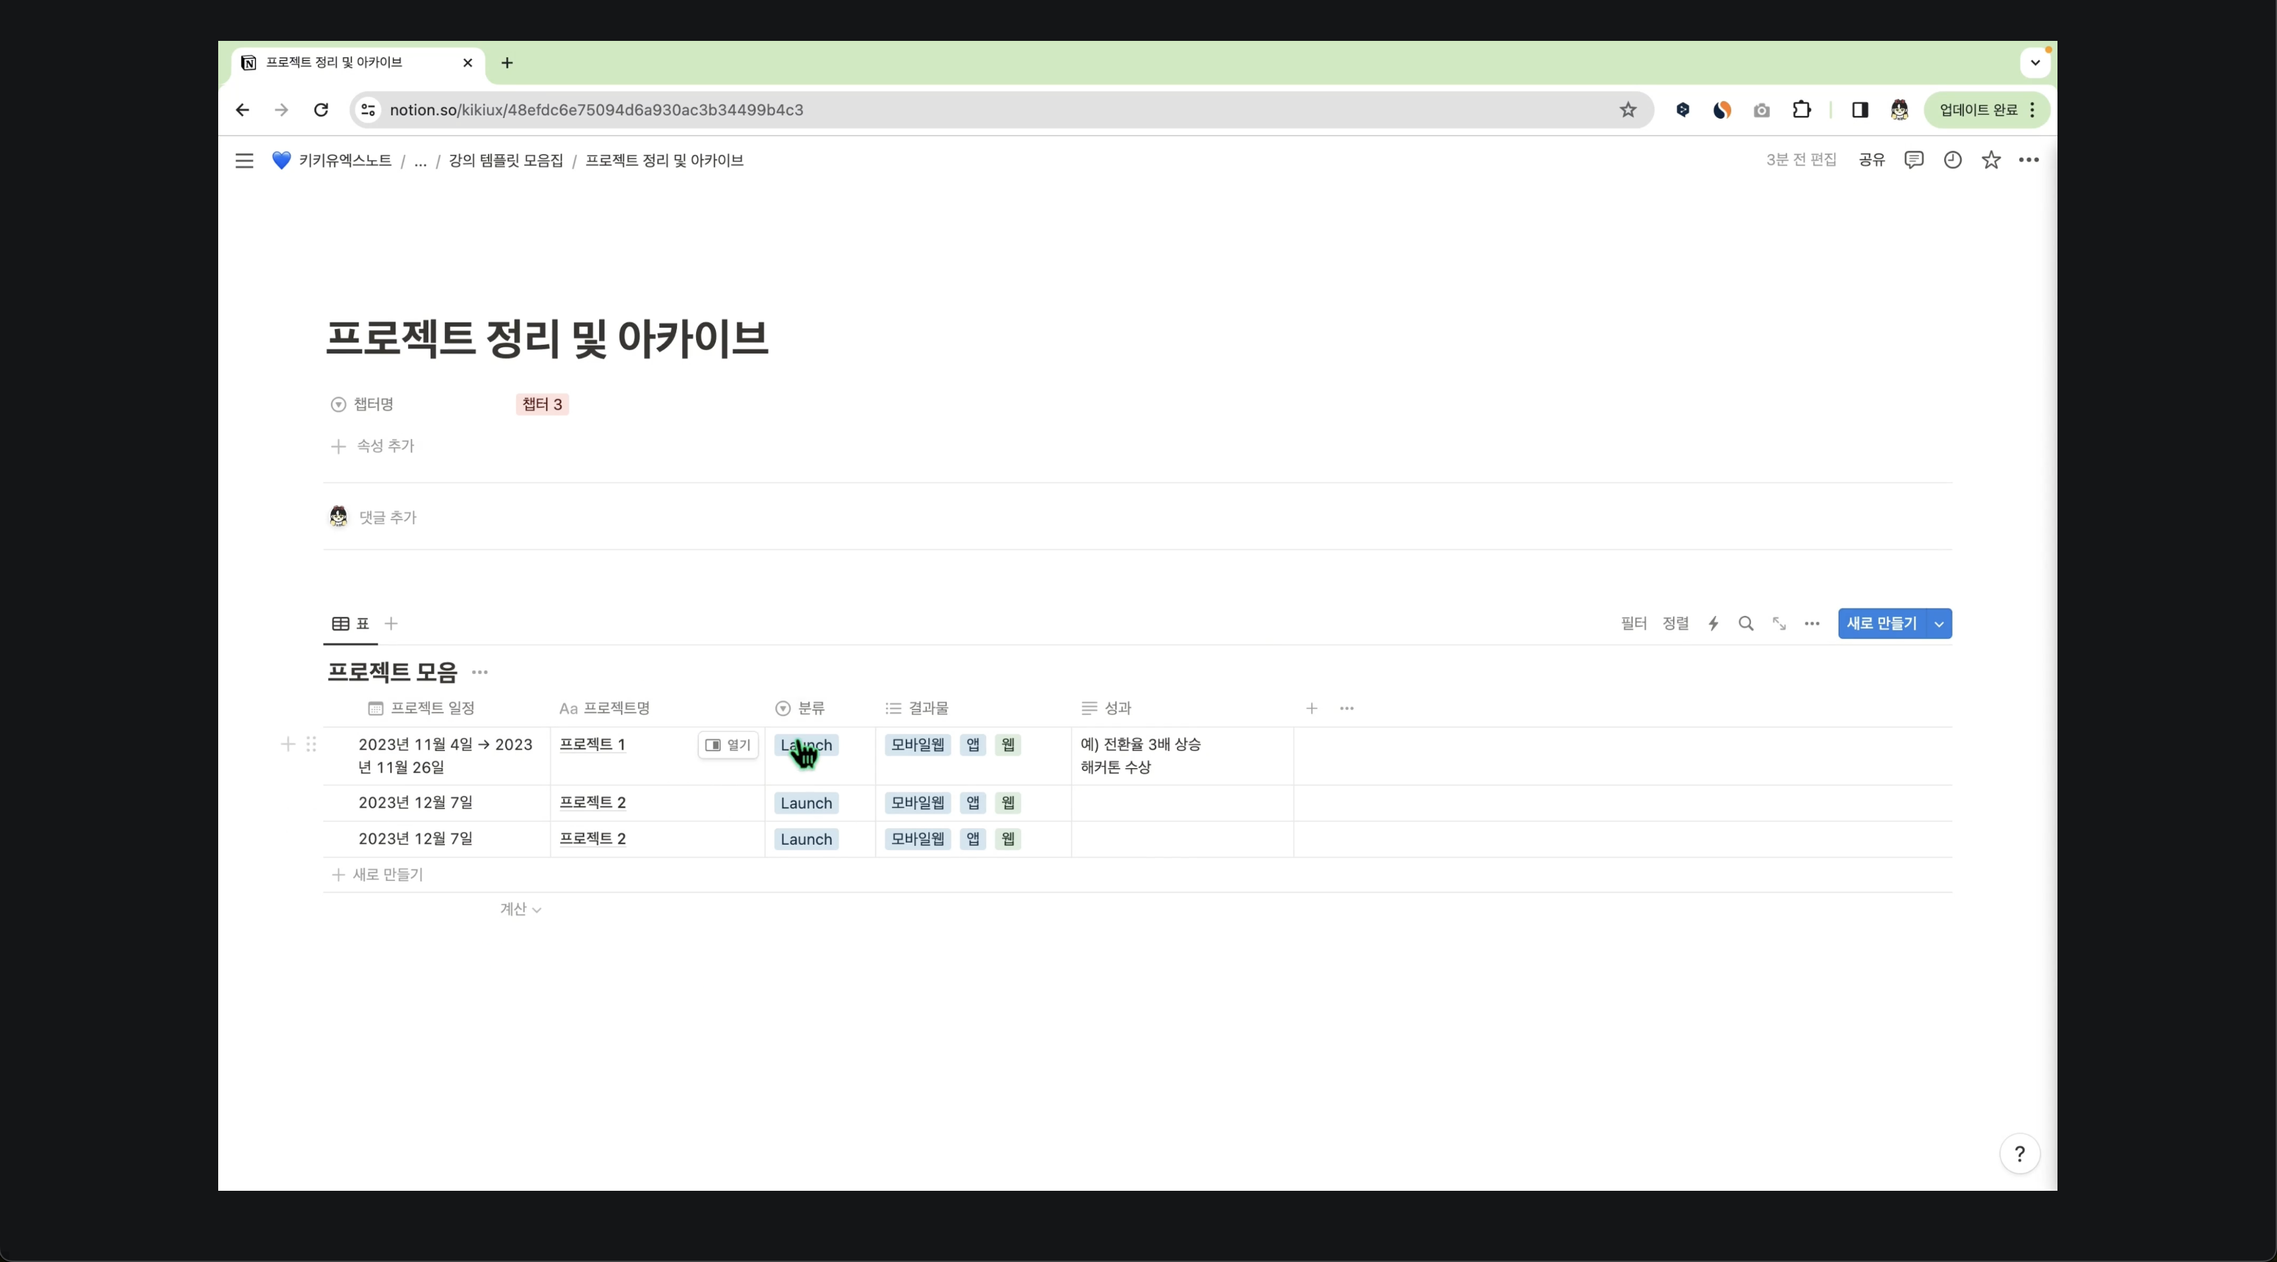The width and height of the screenshot is (2277, 1262).
Task: Click the browser address bar URL
Action: pos(597,109)
